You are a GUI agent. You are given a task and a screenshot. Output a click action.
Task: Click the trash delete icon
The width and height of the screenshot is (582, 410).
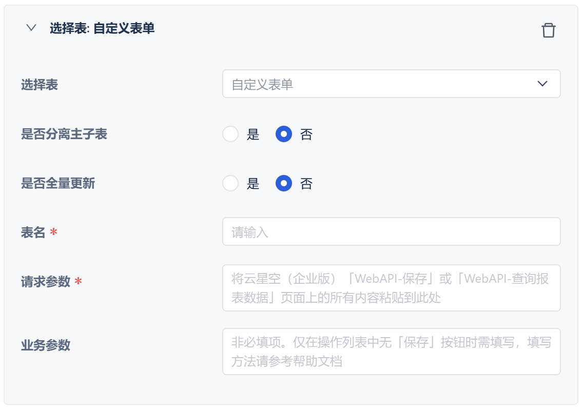[x=548, y=30]
